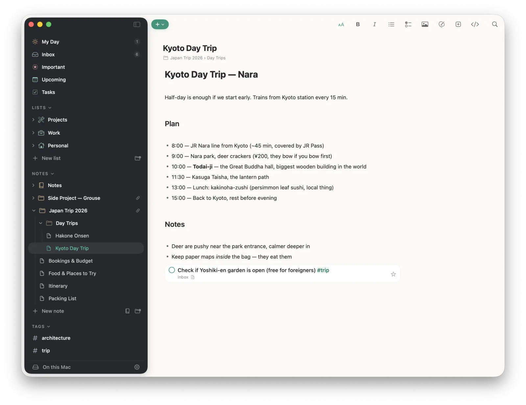The height and width of the screenshot is (405, 526).
Task: Click the circle pencil toolbar icon
Action: tap(442, 24)
